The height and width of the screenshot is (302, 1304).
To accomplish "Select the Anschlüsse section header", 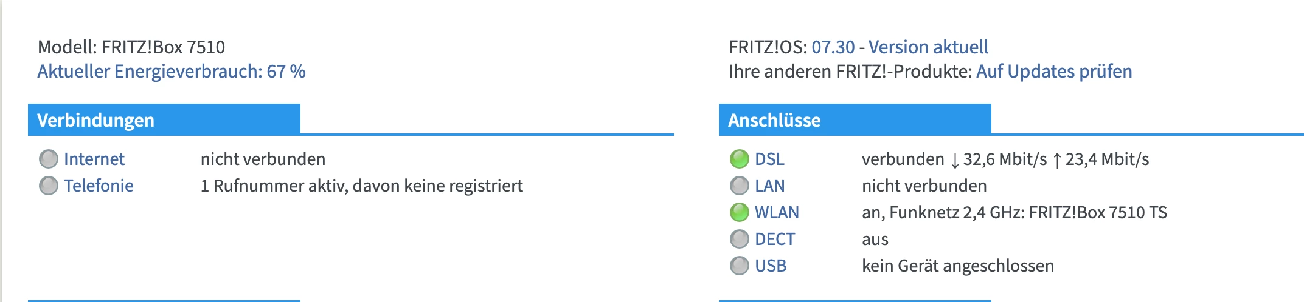I will [x=774, y=120].
